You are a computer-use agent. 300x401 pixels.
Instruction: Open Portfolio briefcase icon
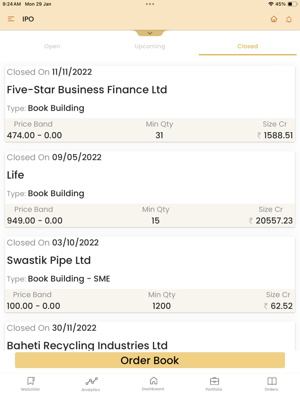[x=214, y=383]
